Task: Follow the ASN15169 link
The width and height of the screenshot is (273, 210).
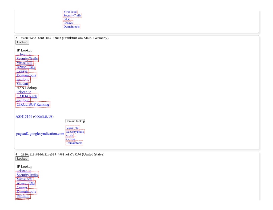Action: click(24, 117)
